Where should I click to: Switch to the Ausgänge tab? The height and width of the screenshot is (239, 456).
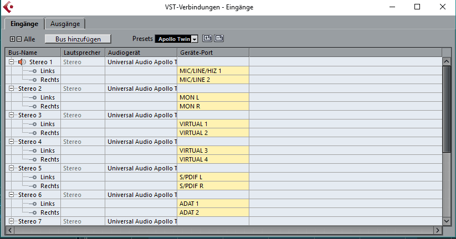pyautogui.click(x=65, y=24)
